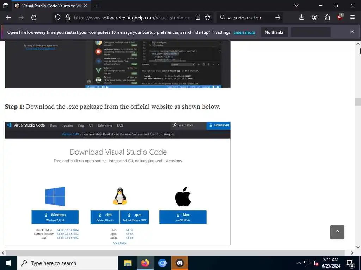This screenshot has height=270, width=361.
Task: Click the scroll down arrow
Action: (358, 247)
